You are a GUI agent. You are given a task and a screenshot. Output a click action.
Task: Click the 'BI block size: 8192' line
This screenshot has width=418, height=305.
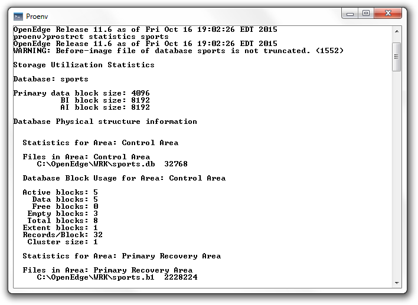pos(105,100)
